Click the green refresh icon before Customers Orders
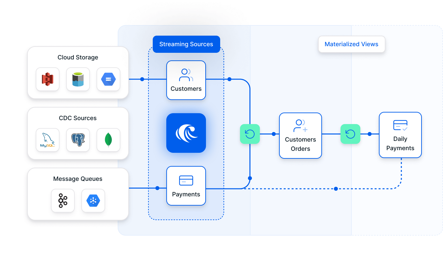Image resolution: width=443 pixels, height=264 pixels. [250, 134]
